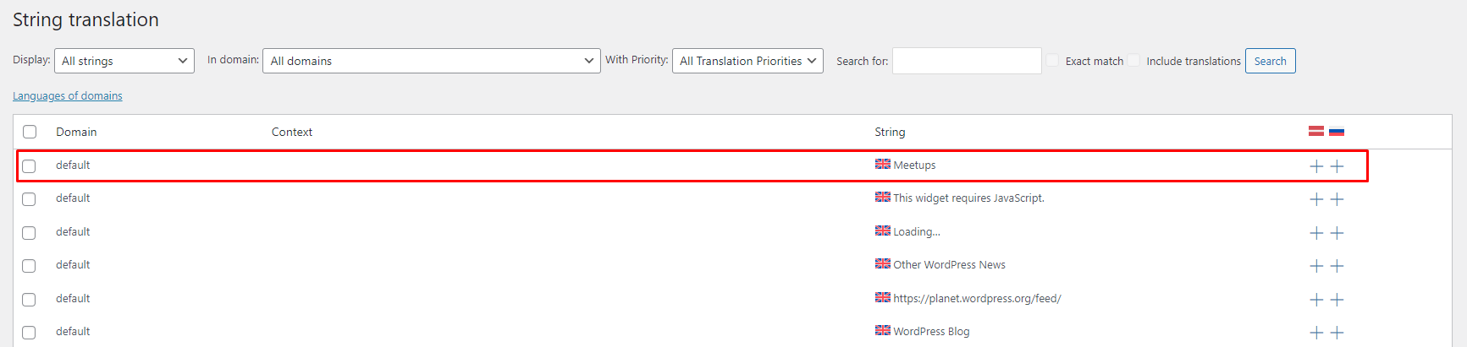Click the Russian flag column header icon
This screenshot has width=1467, height=347.
[1337, 132]
